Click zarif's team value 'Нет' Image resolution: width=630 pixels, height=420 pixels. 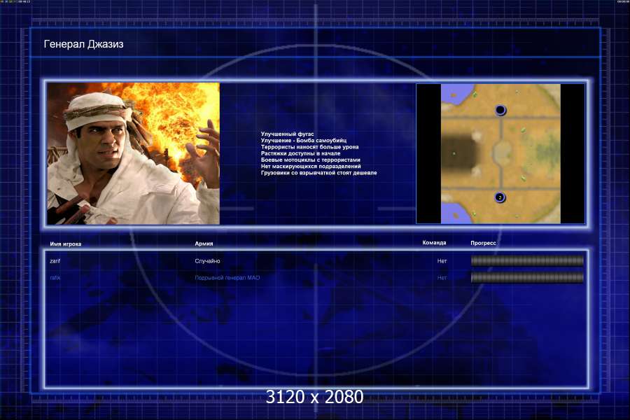(442, 261)
